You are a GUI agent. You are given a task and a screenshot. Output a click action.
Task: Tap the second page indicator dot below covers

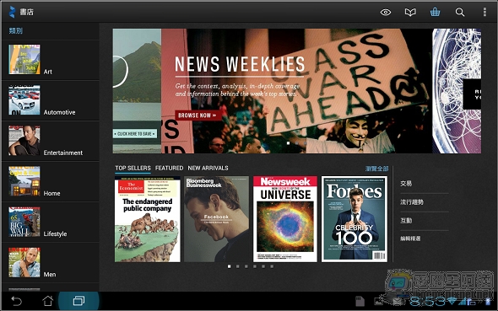point(237,266)
